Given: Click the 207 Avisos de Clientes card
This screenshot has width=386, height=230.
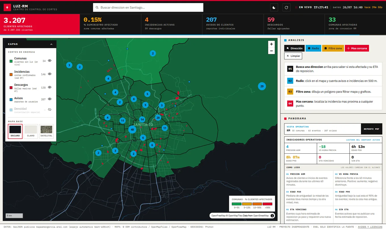Looking at the screenshot, I should pyautogui.click(x=233, y=24).
